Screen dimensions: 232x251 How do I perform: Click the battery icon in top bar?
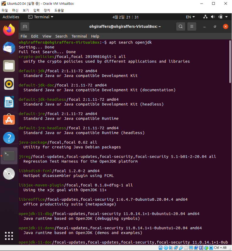coord(221,17)
